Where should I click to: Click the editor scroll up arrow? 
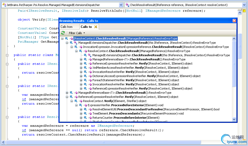[x=240, y=12]
